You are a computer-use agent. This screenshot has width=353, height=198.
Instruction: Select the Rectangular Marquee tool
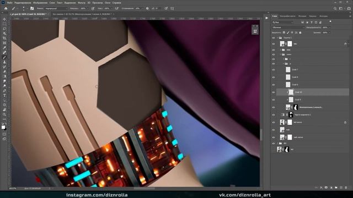(4, 24)
